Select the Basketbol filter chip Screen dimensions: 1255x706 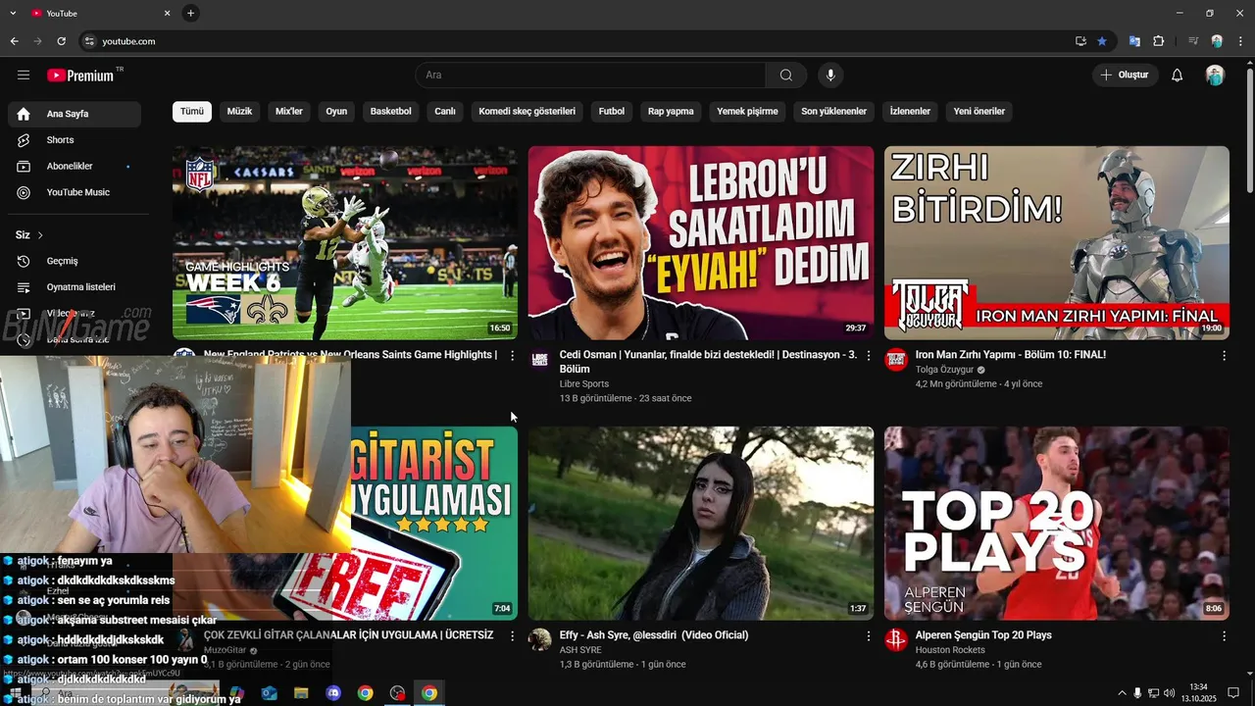(x=391, y=112)
